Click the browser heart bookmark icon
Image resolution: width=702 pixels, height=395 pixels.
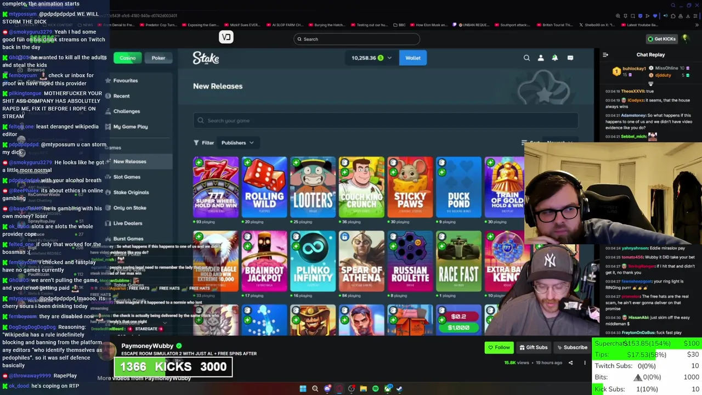pos(654,16)
